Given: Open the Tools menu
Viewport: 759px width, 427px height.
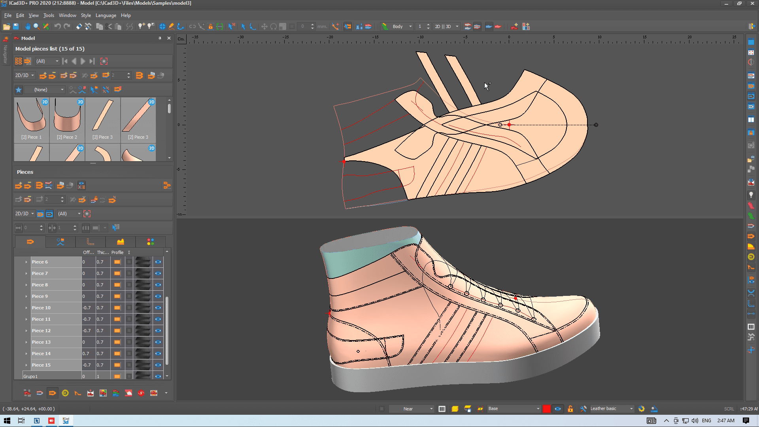Looking at the screenshot, I should (49, 15).
